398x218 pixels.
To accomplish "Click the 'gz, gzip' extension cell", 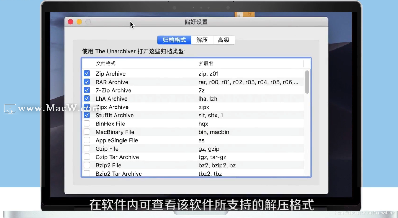I will point(209,149).
